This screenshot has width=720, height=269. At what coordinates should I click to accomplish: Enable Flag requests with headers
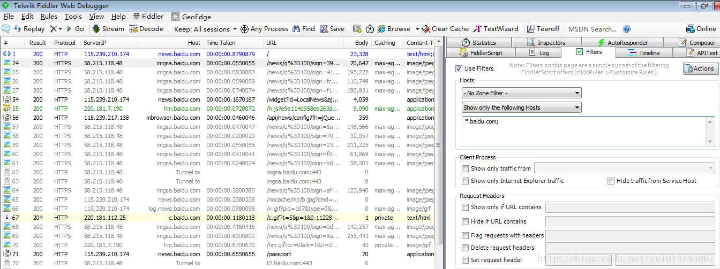[465, 235]
